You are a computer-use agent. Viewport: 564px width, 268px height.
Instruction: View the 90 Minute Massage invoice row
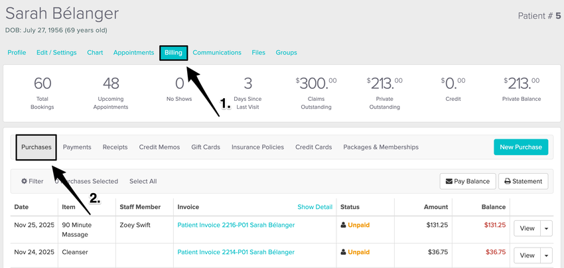click(527, 228)
